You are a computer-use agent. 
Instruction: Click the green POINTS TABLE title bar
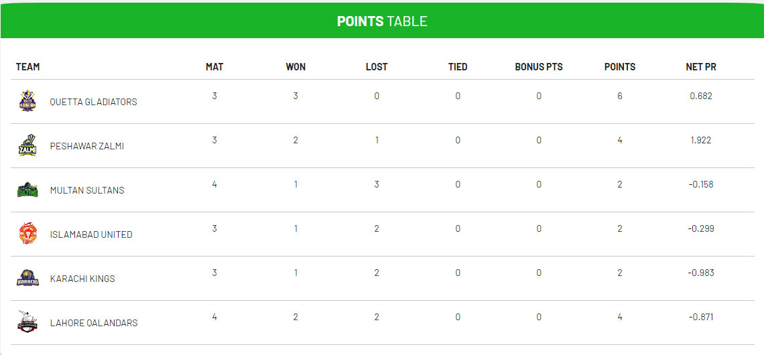click(x=382, y=21)
